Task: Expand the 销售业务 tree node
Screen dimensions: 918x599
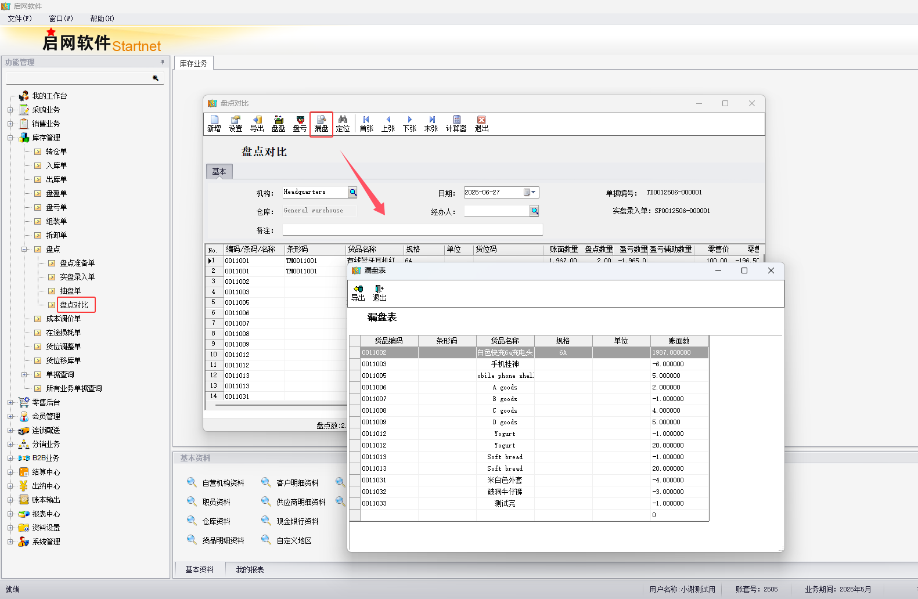Action: click(10, 124)
